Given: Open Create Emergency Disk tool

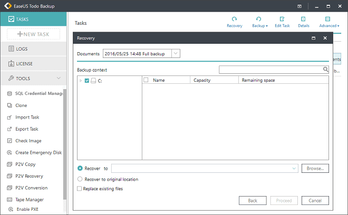Looking at the screenshot, I should pos(38,153).
